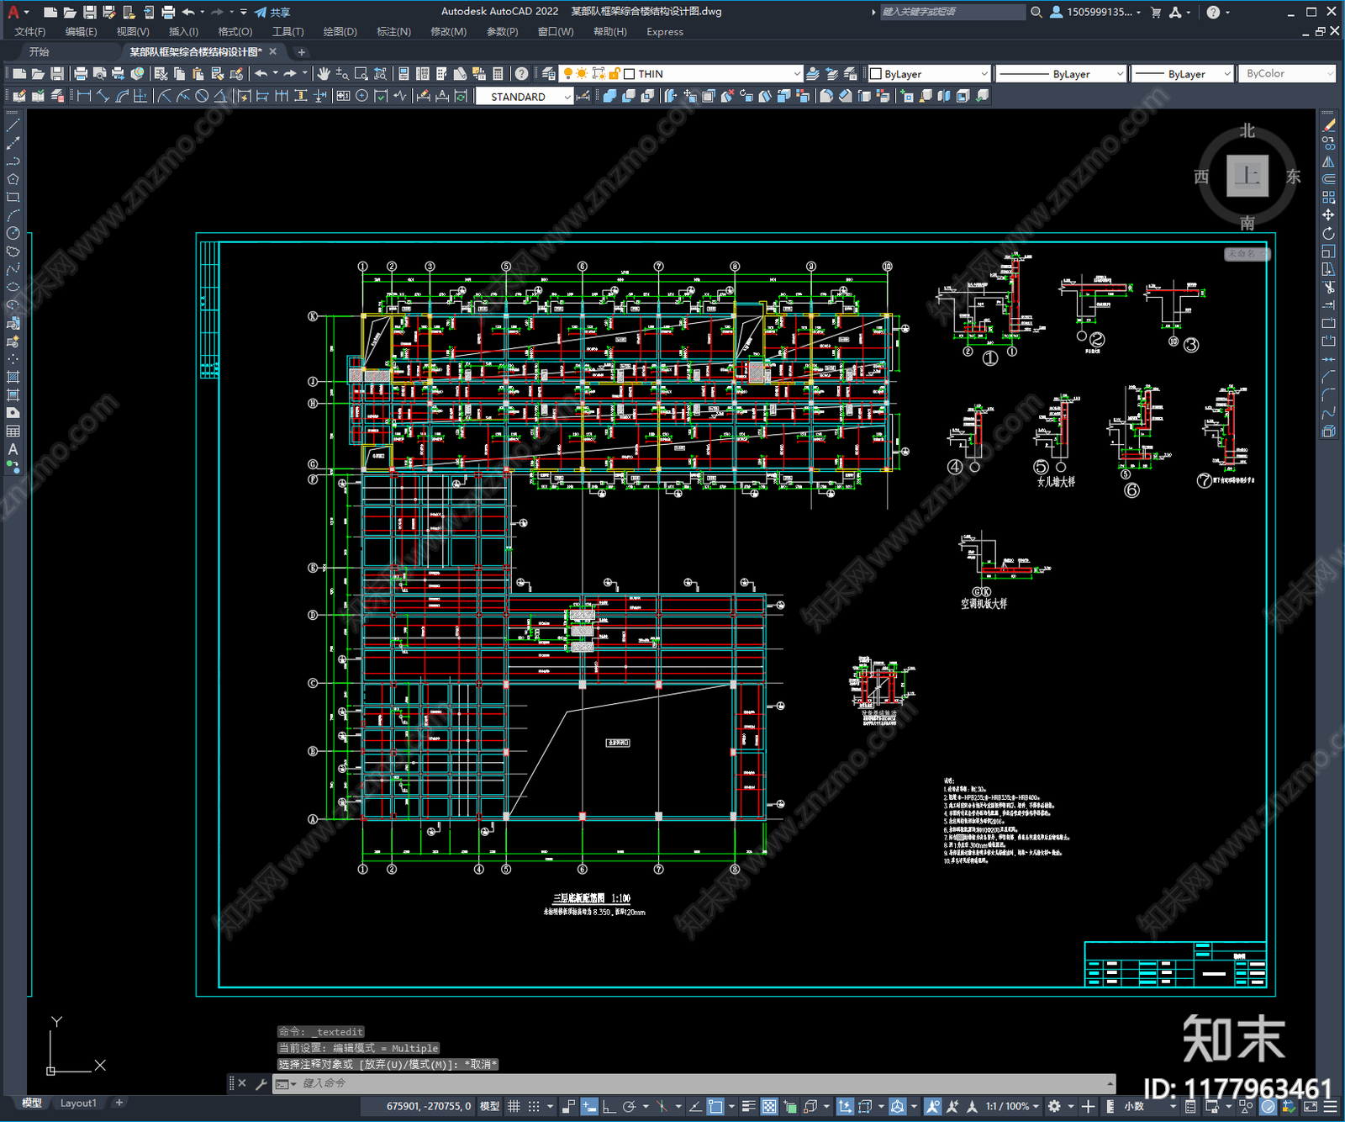The height and width of the screenshot is (1122, 1345).
Task: Click the 上 face of ViewCube
Action: [1247, 176]
